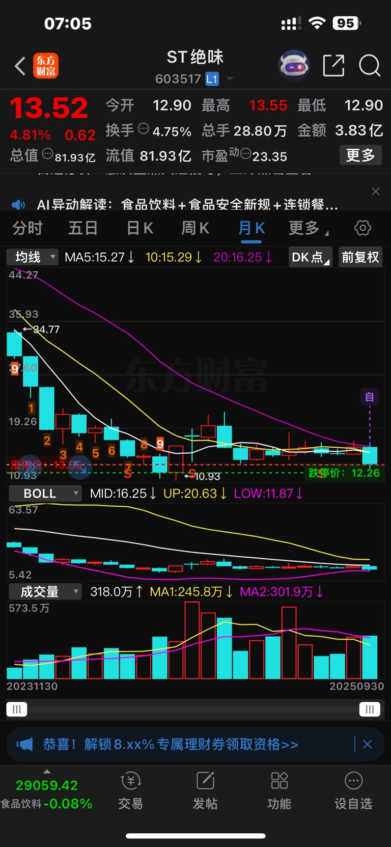Expand the 食品饮料 index panel
Image resolution: width=391 pixels, height=847 pixels.
click(x=46, y=772)
